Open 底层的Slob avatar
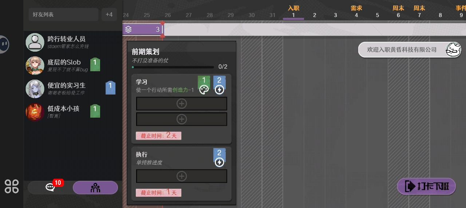 [35, 65]
